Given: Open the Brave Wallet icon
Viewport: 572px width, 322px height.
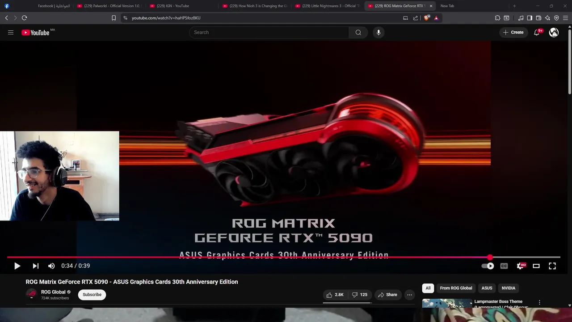Looking at the screenshot, I should 538,18.
